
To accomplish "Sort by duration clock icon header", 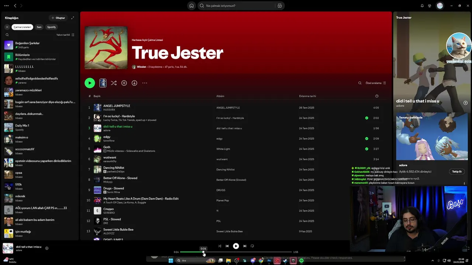I will [376, 96].
